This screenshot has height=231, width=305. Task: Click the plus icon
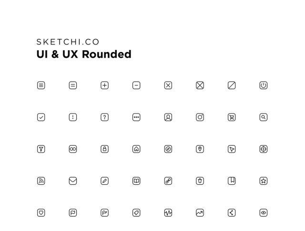point(105,85)
